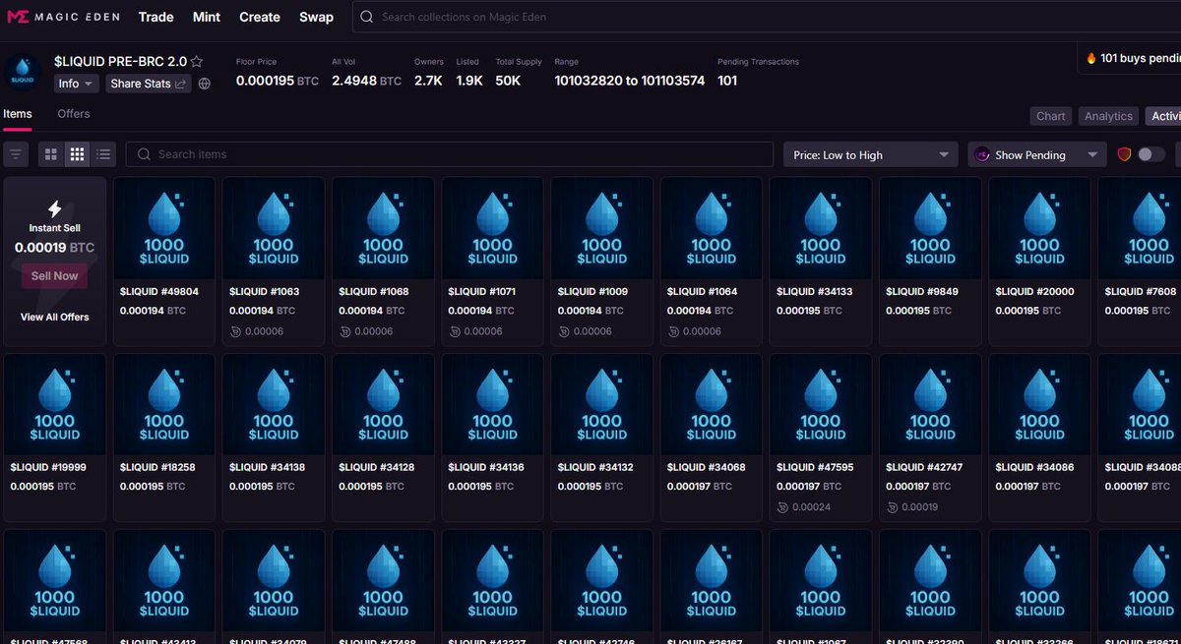Screen dimensions: 1181x644
Task: Click the Share Stats button
Action: pyautogui.click(x=149, y=84)
